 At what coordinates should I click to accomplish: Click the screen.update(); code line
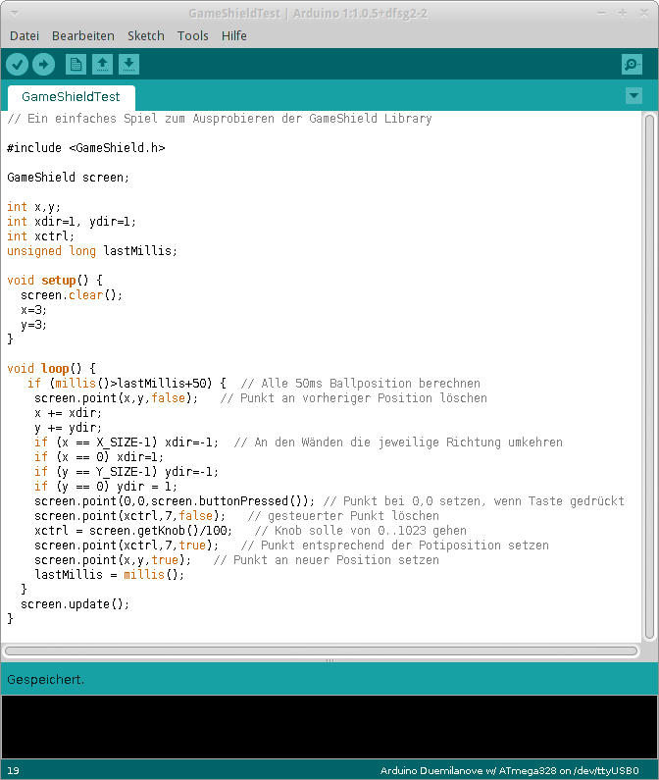click(75, 604)
